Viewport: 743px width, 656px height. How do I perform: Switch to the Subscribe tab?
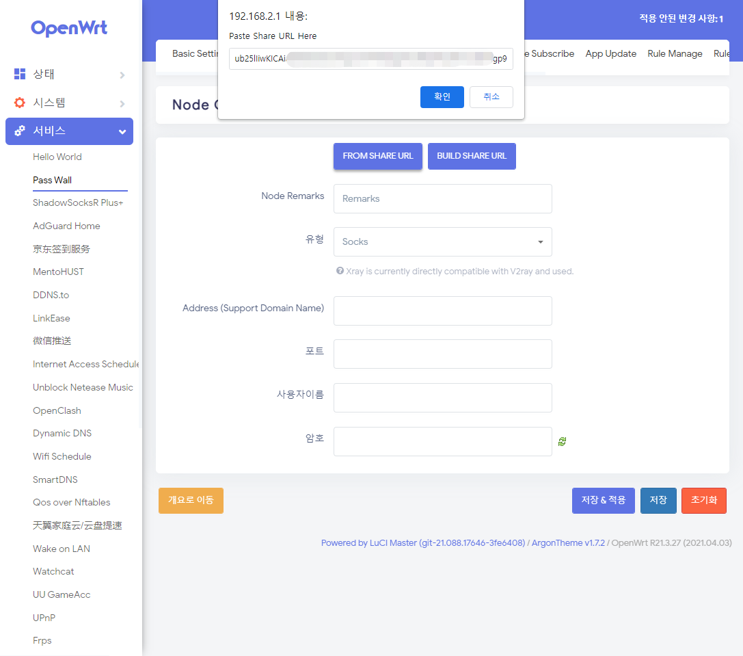click(550, 53)
